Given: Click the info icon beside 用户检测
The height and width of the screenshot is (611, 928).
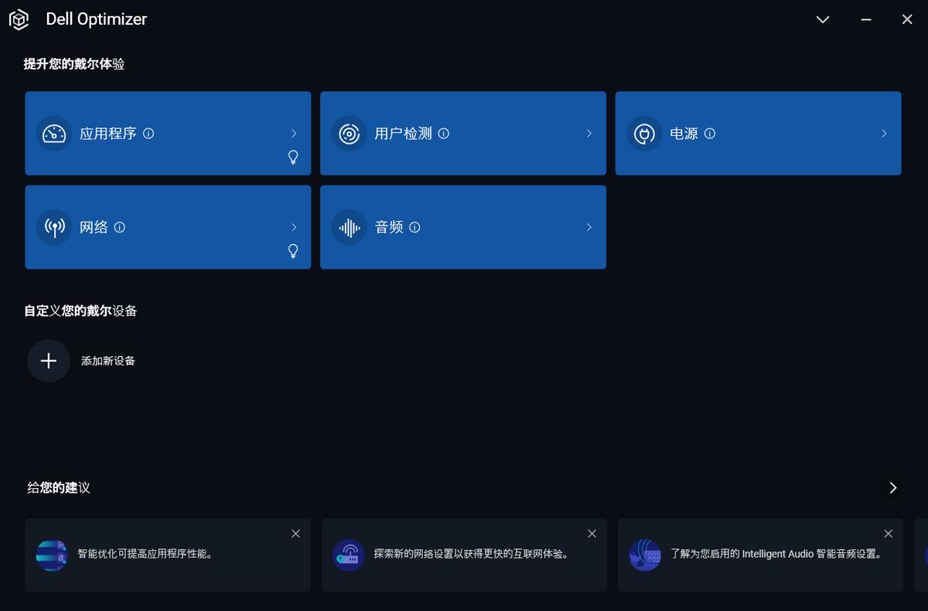Looking at the screenshot, I should [x=443, y=133].
